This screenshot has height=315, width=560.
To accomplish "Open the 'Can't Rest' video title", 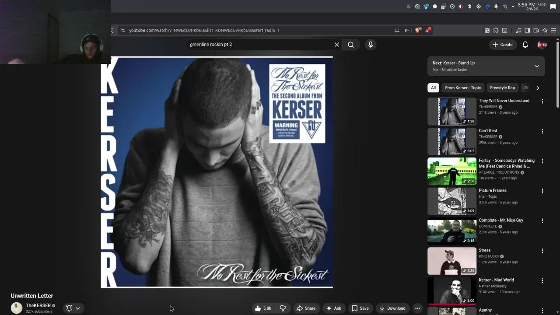I will pyautogui.click(x=488, y=131).
